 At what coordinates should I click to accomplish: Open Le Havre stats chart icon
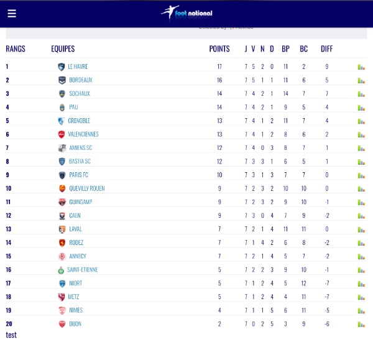[361, 67]
